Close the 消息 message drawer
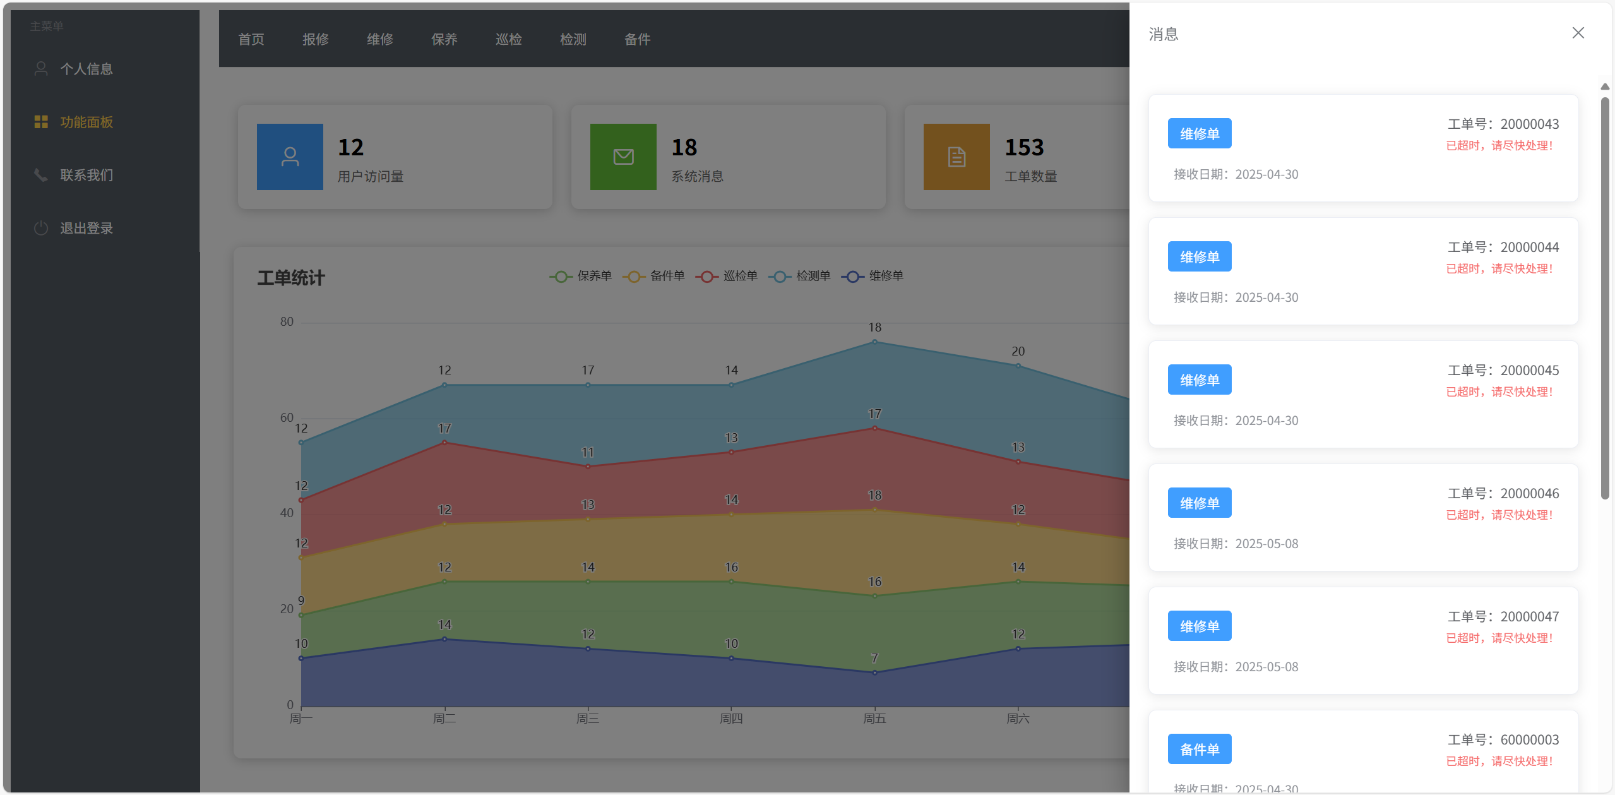1615x795 pixels. [x=1578, y=33]
